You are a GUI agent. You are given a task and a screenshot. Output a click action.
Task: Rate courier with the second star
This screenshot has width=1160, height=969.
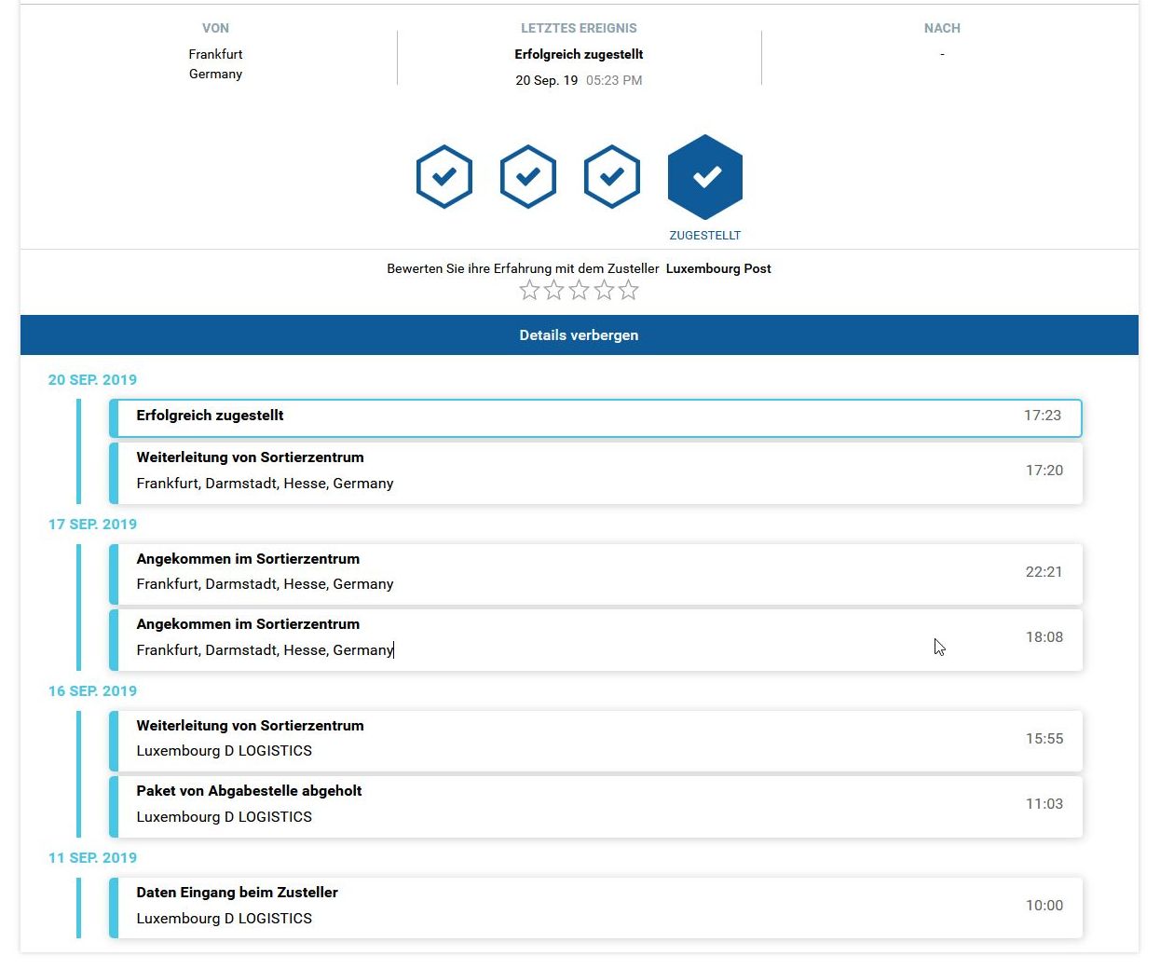coord(554,291)
